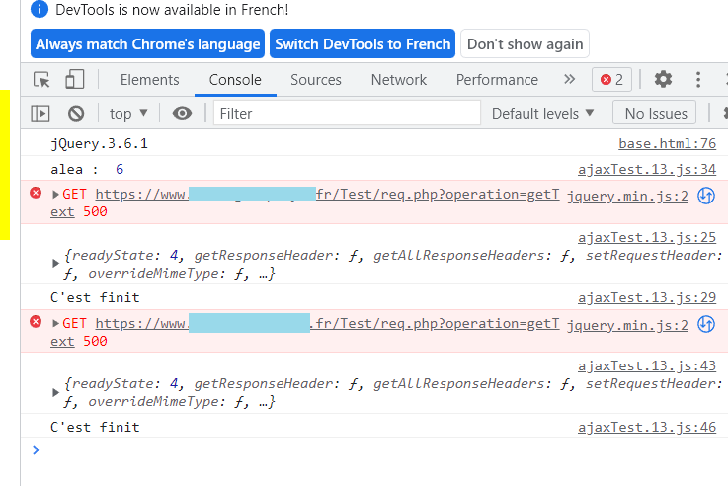Screen dimensions: 728x486
Task: Show the console sidebar panel
Action: [x=40, y=114]
